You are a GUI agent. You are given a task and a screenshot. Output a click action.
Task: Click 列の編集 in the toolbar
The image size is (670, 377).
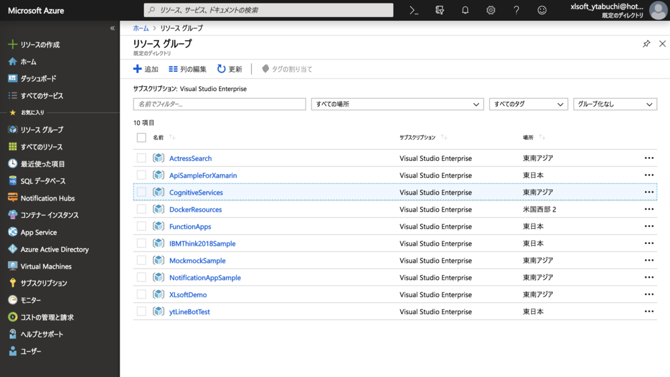click(x=187, y=69)
